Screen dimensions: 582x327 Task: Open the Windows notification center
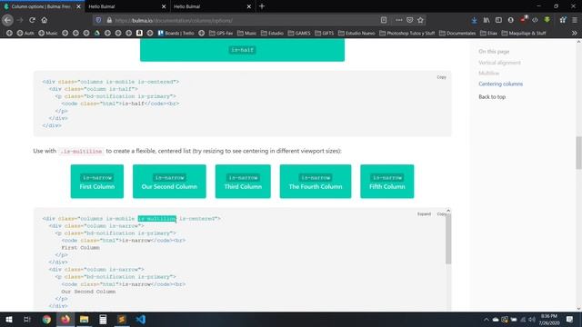pyautogui.click(x=570, y=319)
